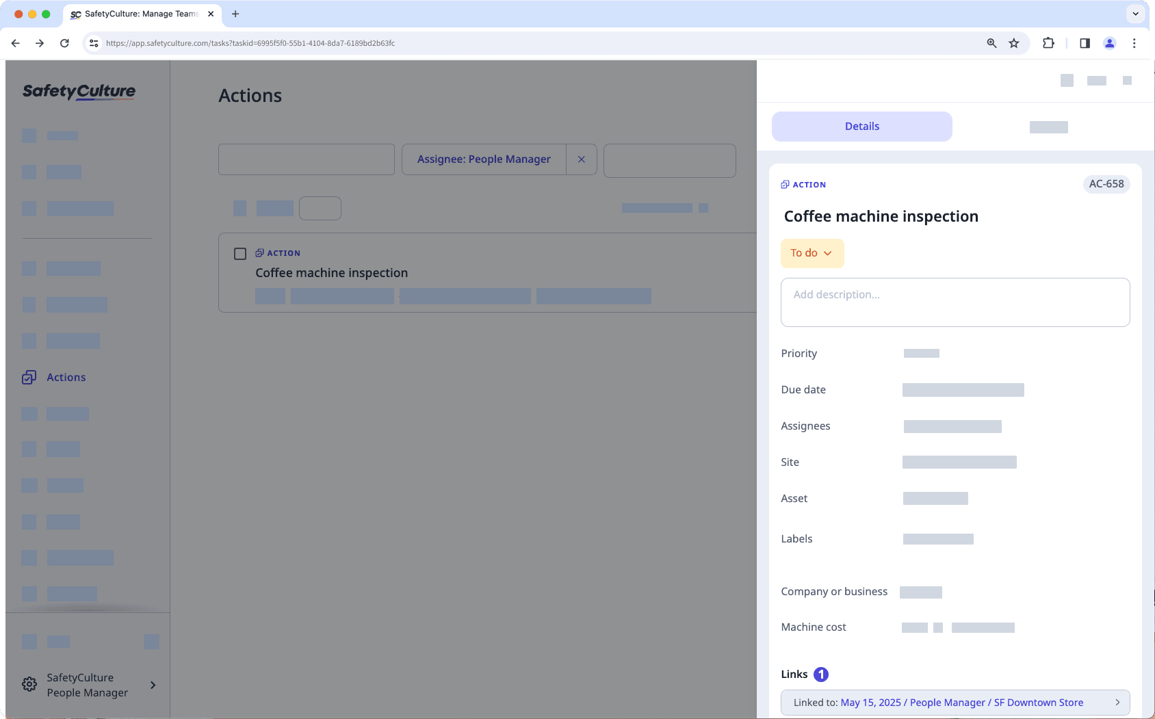Click the AC-658 identifier badge
This screenshot has height=719, width=1155.
click(1106, 184)
